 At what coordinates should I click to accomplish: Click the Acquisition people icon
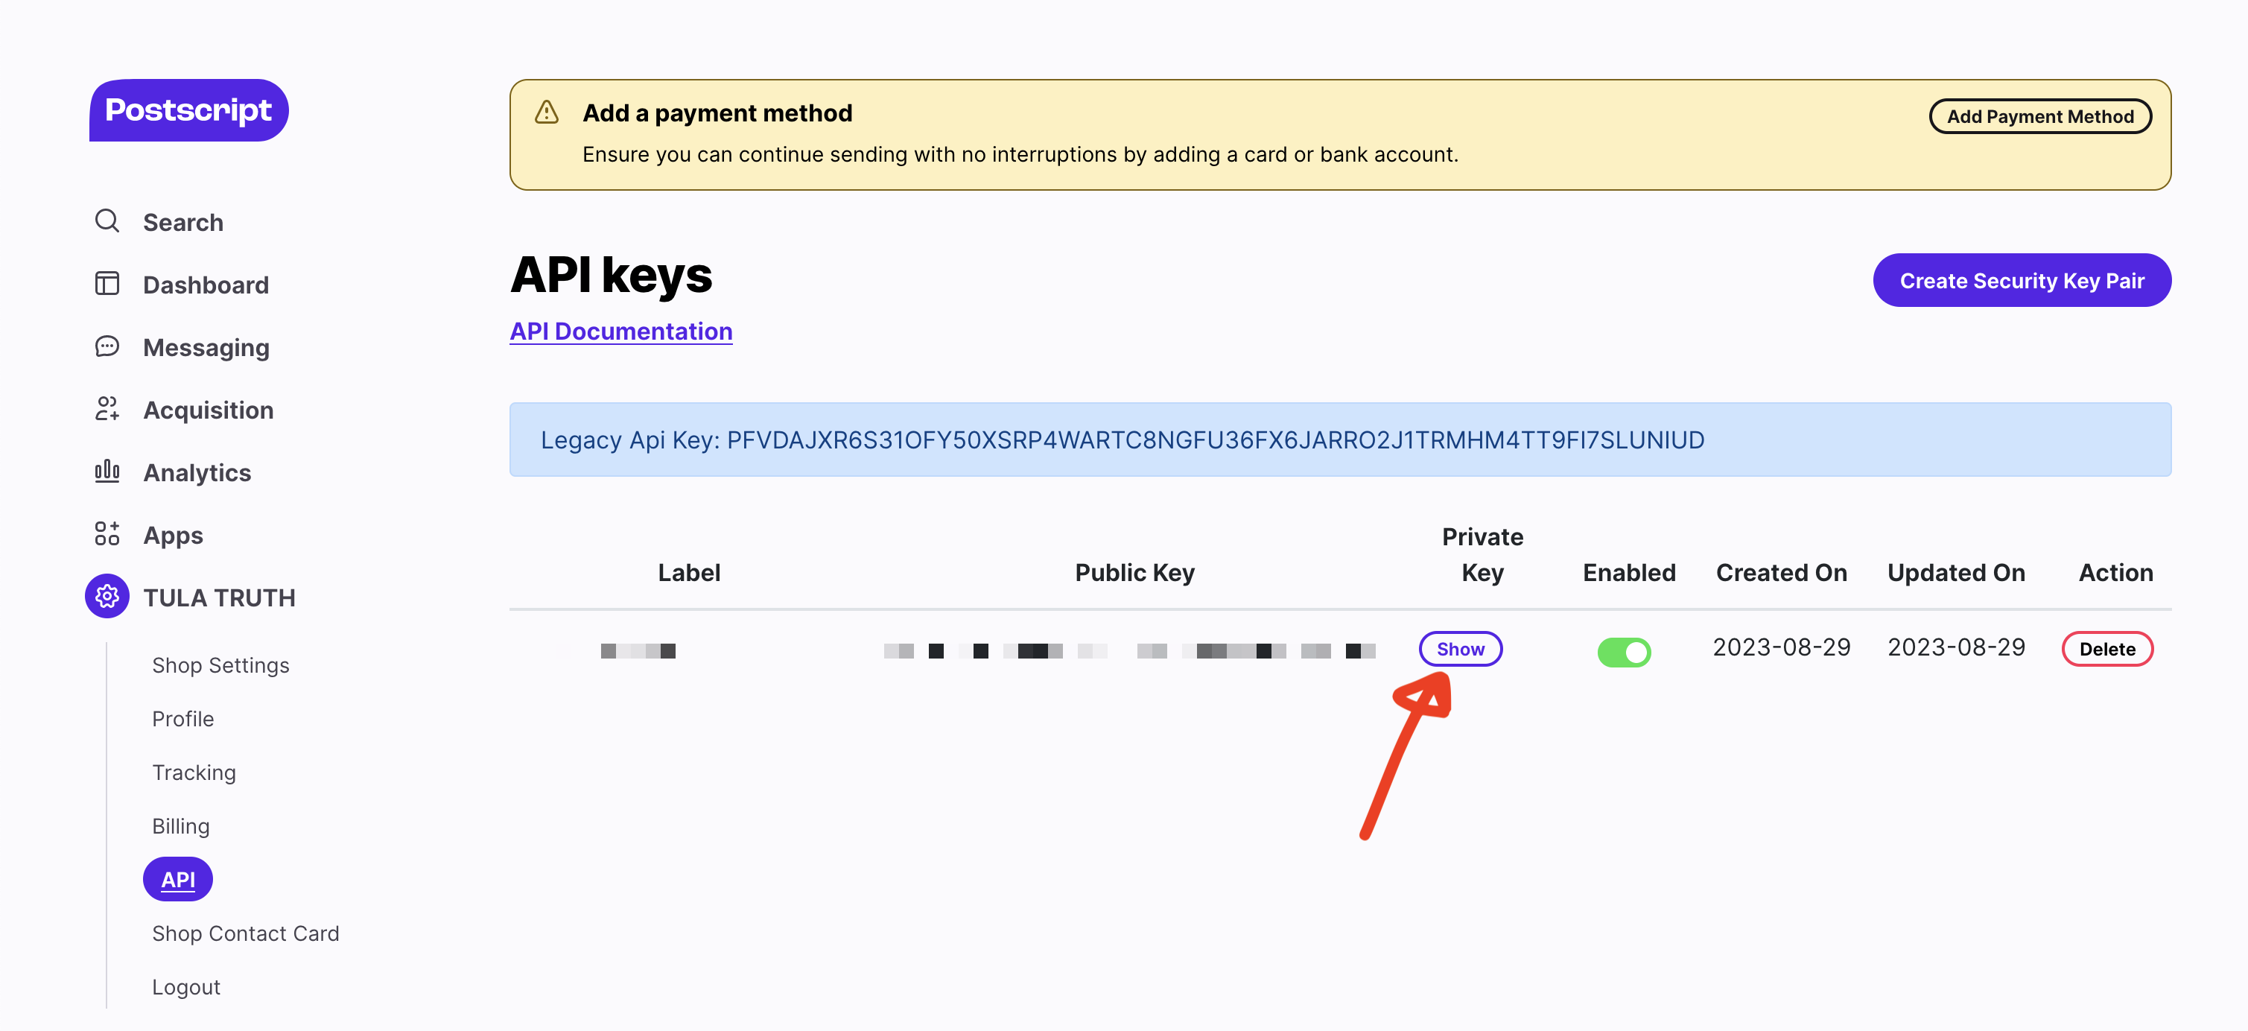click(107, 408)
